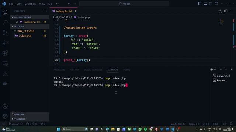Click Ln 20, Col 17 in status bar
The width and height of the screenshot is (236, 132).
[178, 124]
